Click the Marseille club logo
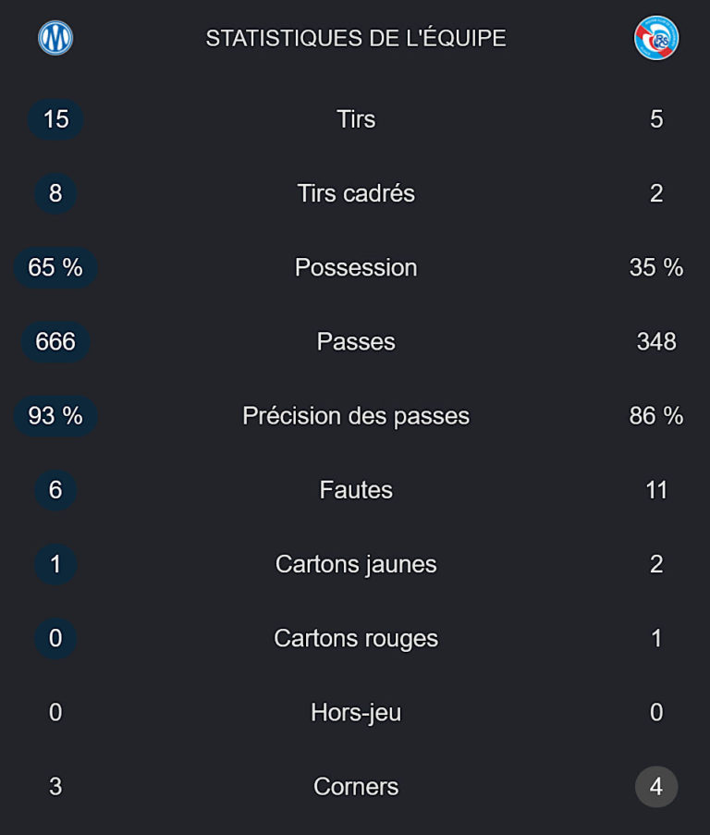 tap(55, 38)
